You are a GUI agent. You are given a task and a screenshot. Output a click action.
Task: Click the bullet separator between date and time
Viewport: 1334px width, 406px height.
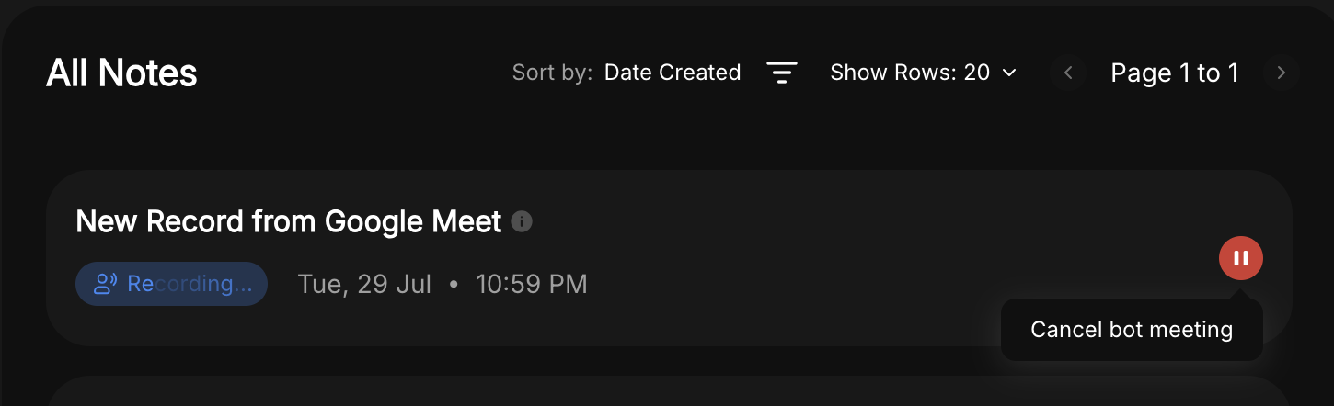[x=454, y=284]
